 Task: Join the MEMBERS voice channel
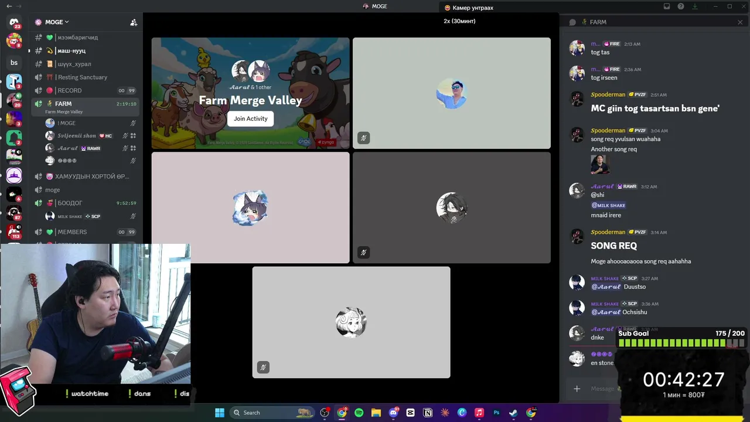(x=86, y=232)
